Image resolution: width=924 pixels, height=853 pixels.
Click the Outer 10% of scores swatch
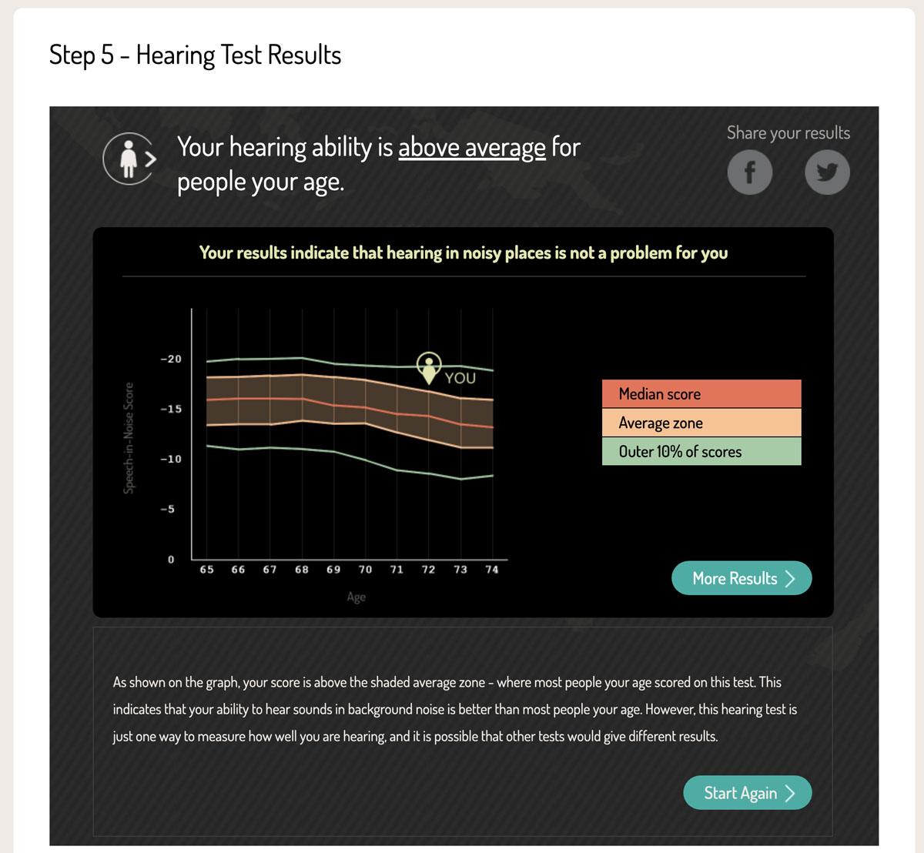click(x=701, y=451)
